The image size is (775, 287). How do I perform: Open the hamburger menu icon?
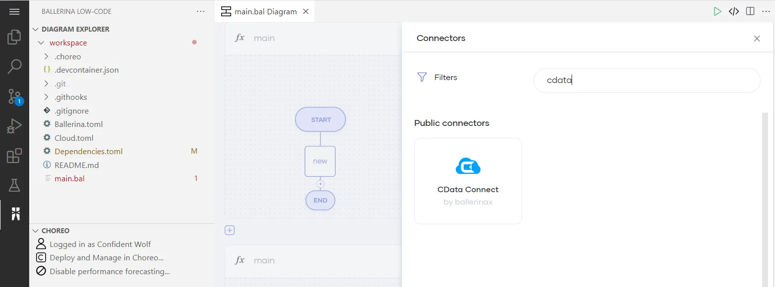pyautogui.click(x=14, y=11)
